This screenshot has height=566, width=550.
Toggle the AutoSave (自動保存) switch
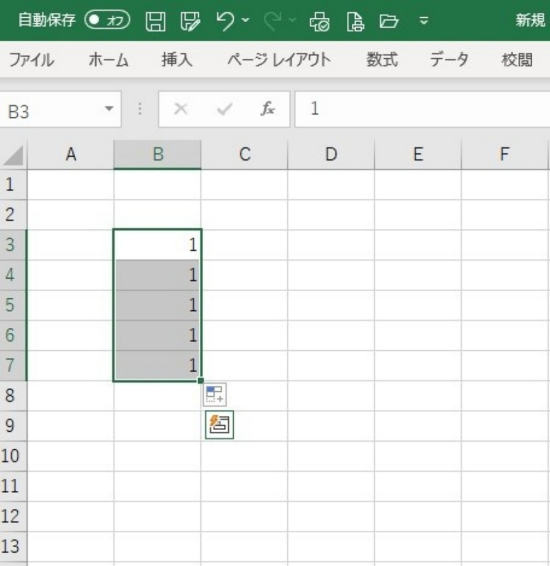click(108, 20)
